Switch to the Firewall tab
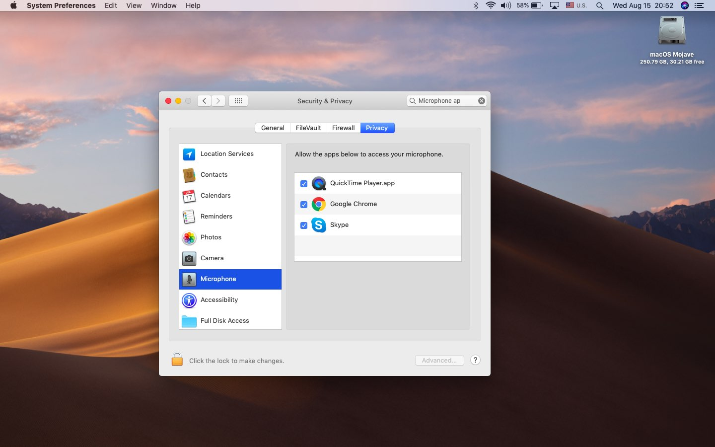 344,128
